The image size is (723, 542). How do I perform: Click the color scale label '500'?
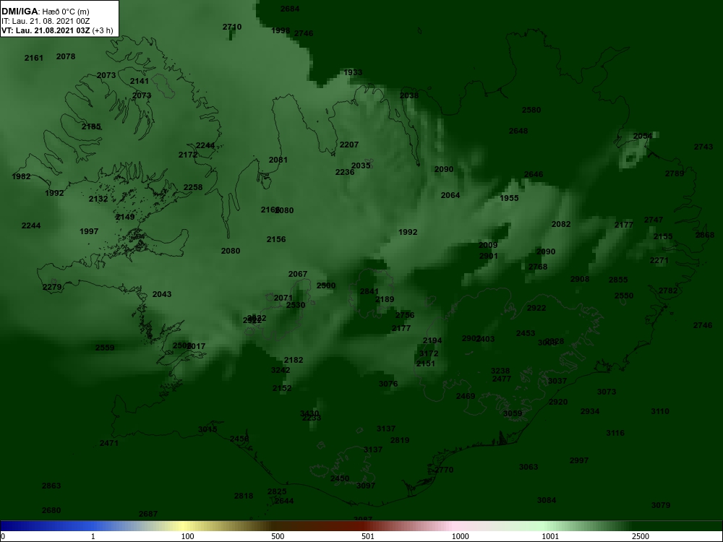pos(278,536)
